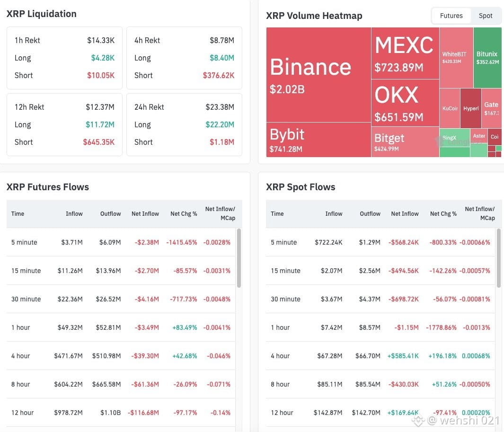
Task: Select the Bybit heatmap tile
Action: tap(318, 140)
